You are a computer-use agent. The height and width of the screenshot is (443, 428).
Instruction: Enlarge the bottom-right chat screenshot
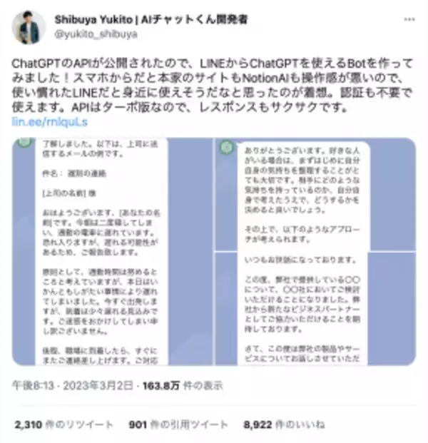(x=315, y=309)
